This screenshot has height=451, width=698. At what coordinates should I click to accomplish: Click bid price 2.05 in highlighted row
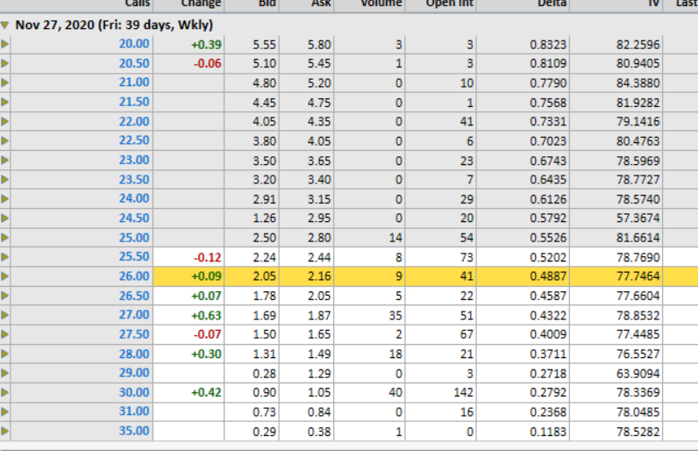265,276
